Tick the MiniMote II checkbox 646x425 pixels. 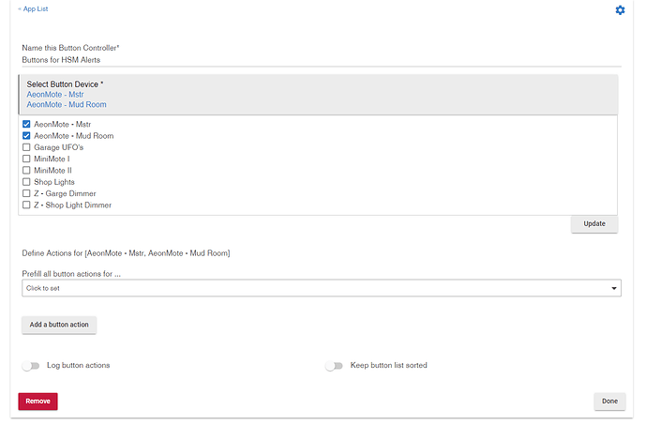coord(26,170)
